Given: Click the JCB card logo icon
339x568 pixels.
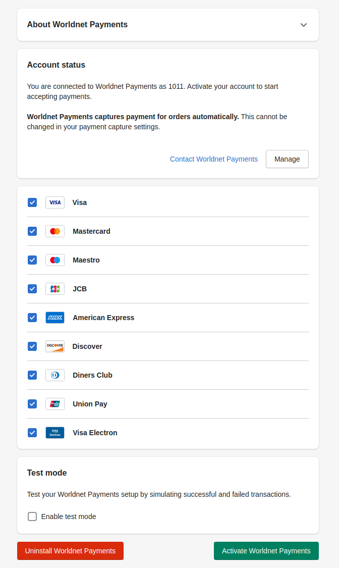Looking at the screenshot, I should pyautogui.click(x=55, y=289).
